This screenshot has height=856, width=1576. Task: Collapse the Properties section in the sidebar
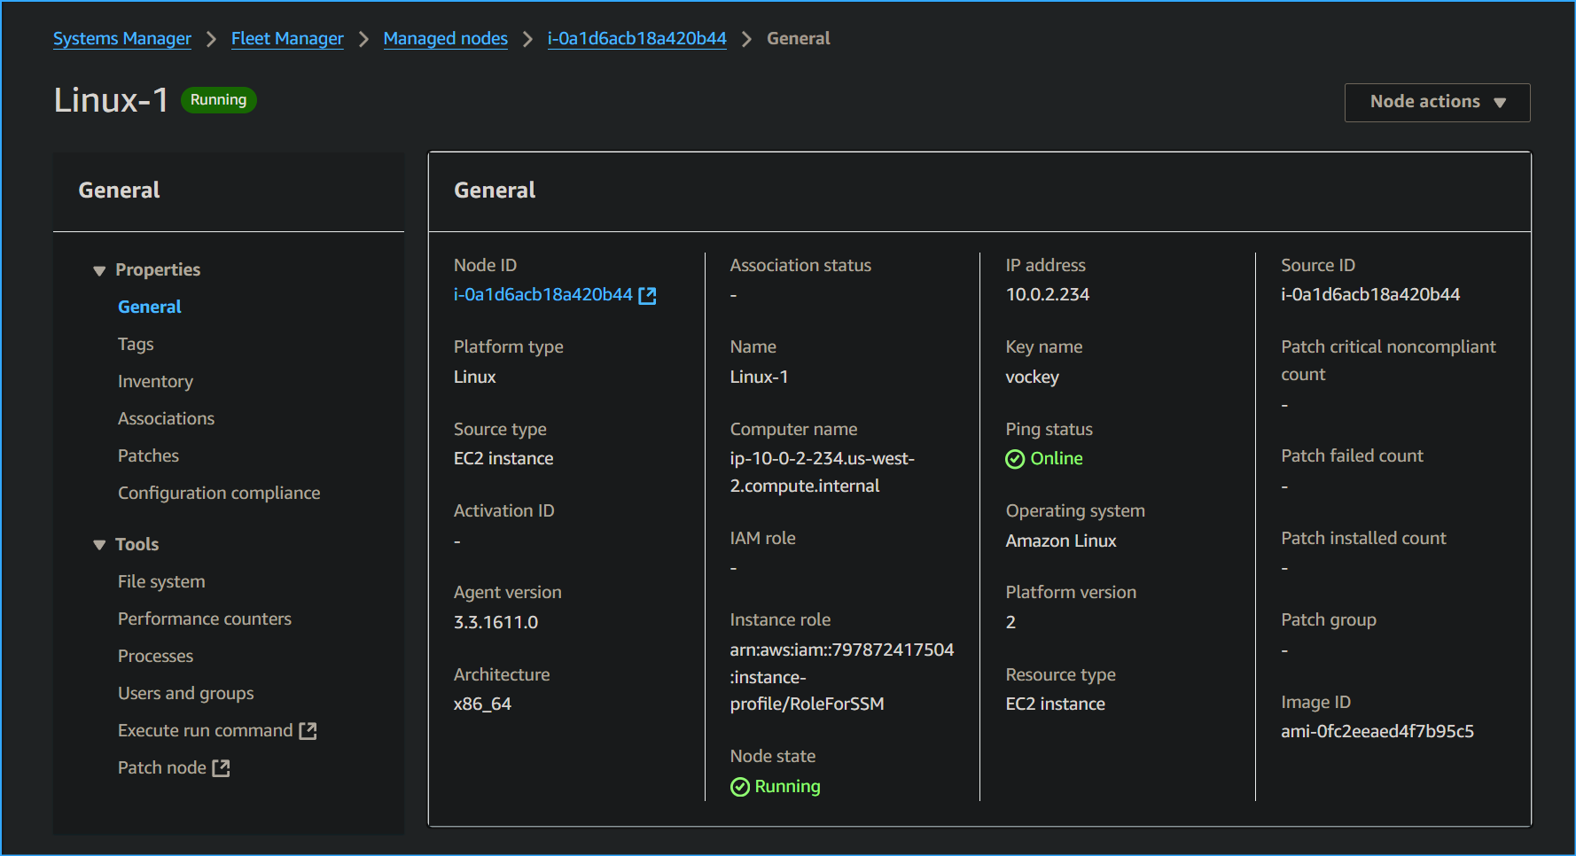pyautogui.click(x=98, y=270)
